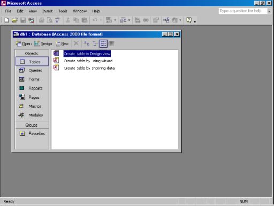274x206 pixels.
Task: Click the New blank database icon
Action: click(x=6, y=20)
